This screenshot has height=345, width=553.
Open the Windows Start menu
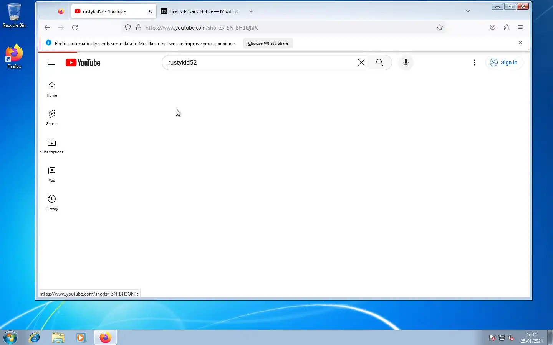point(10,338)
